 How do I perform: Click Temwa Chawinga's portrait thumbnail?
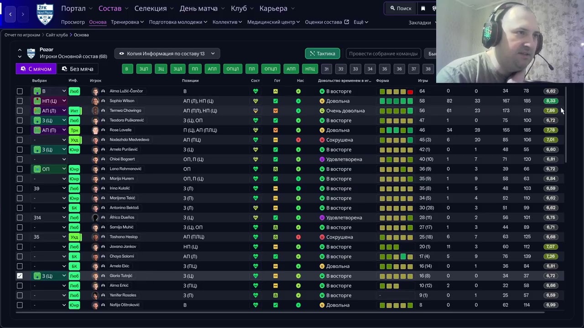[x=95, y=111]
